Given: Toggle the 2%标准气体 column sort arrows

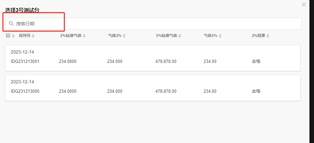Looking at the screenshot, I should (84, 36).
